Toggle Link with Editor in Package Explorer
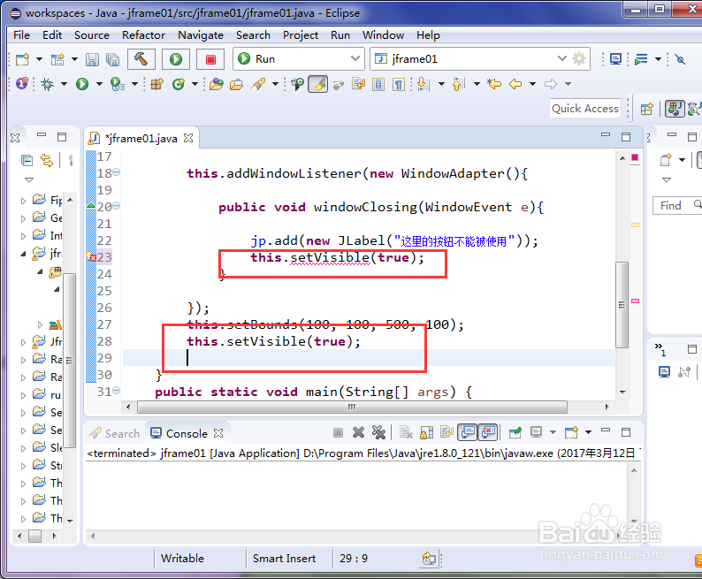The image size is (702, 579). 47,160
